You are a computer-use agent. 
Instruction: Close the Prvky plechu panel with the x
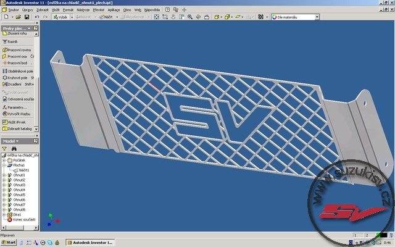pyautogui.click(x=37, y=23)
